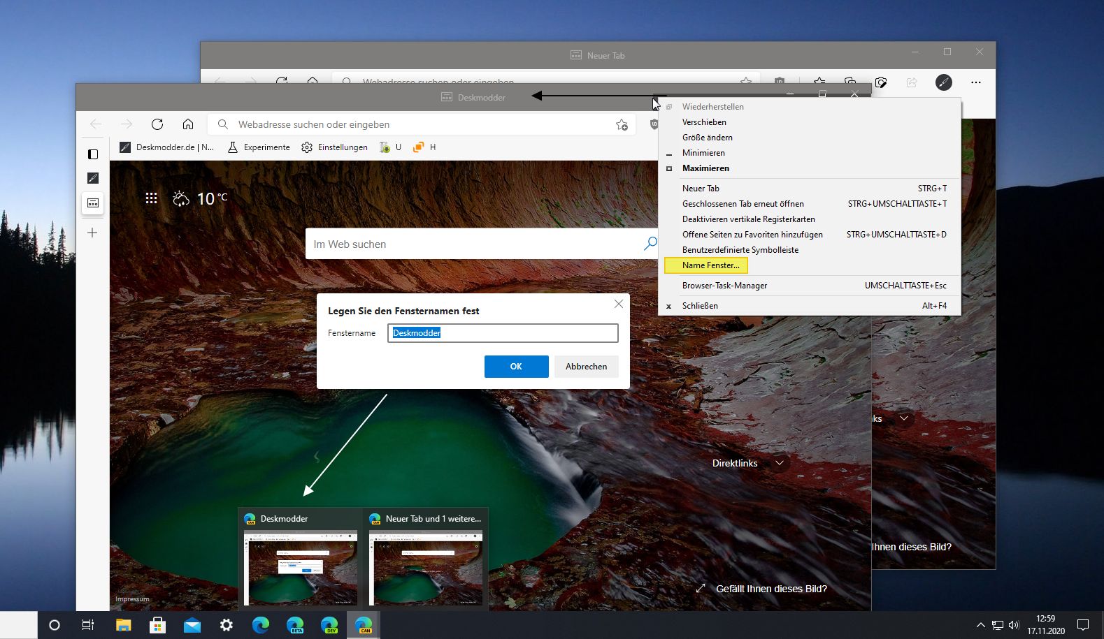Click the front window's forward arrow

[127, 124]
